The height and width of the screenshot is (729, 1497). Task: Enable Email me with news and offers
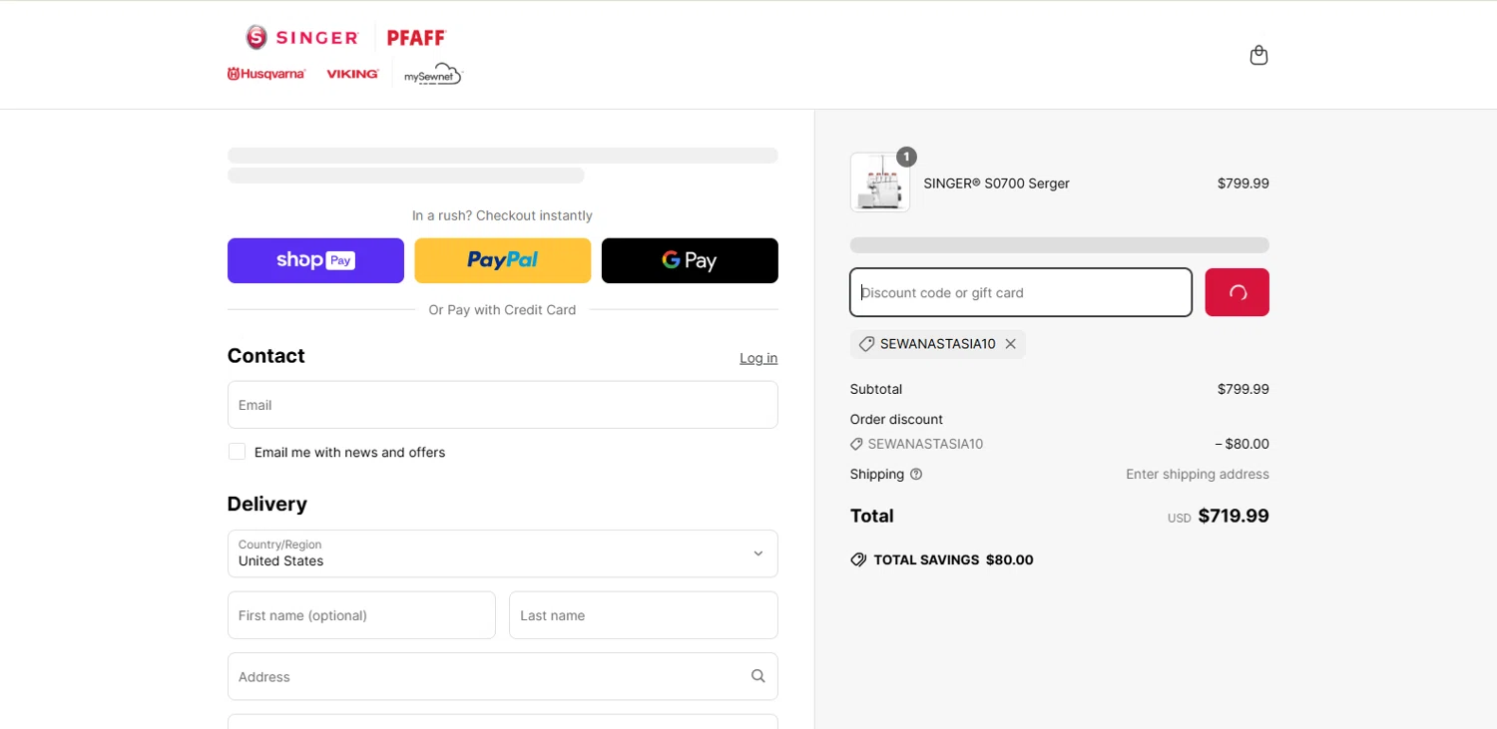[238, 452]
